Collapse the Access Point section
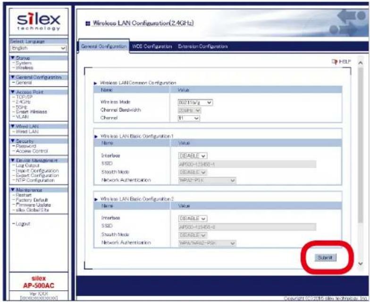Viewport: 370px width, 302px height. pos(39,92)
